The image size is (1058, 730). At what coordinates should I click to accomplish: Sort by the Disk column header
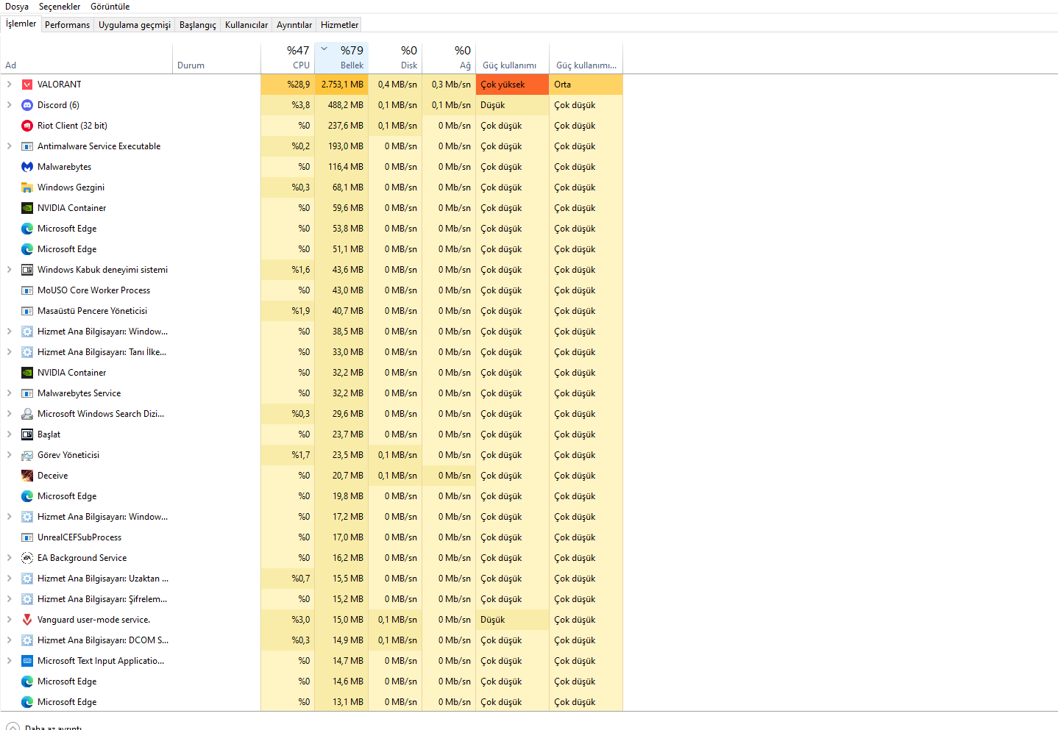pyautogui.click(x=395, y=58)
